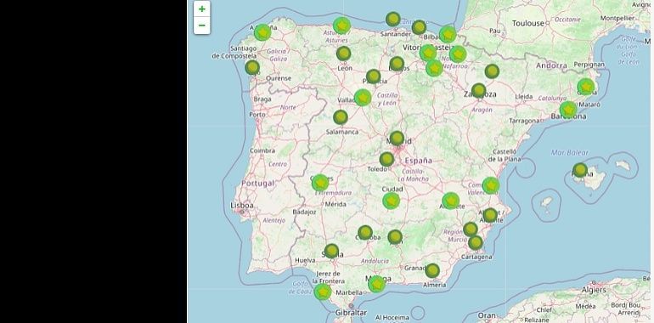Click the Huelva city label
This screenshot has width=654, height=323.
[x=305, y=260]
